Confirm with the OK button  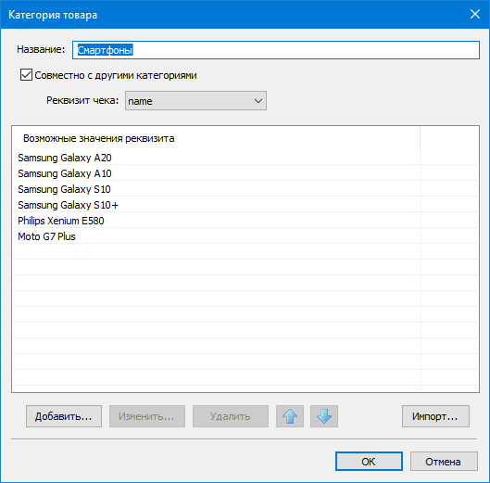[369, 462]
